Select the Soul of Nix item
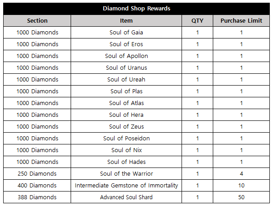Image resolution: width=273 pixels, height=206 pixels. coord(126,150)
